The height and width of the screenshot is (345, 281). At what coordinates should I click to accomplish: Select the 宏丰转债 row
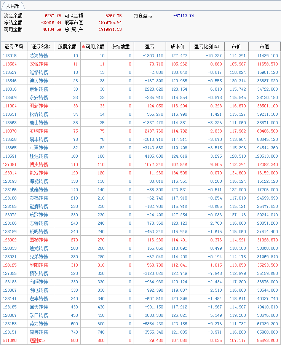(x=140, y=299)
